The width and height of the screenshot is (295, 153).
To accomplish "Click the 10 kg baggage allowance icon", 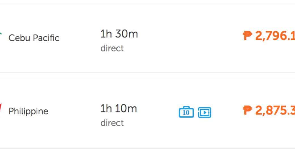I will click(x=186, y=112).
